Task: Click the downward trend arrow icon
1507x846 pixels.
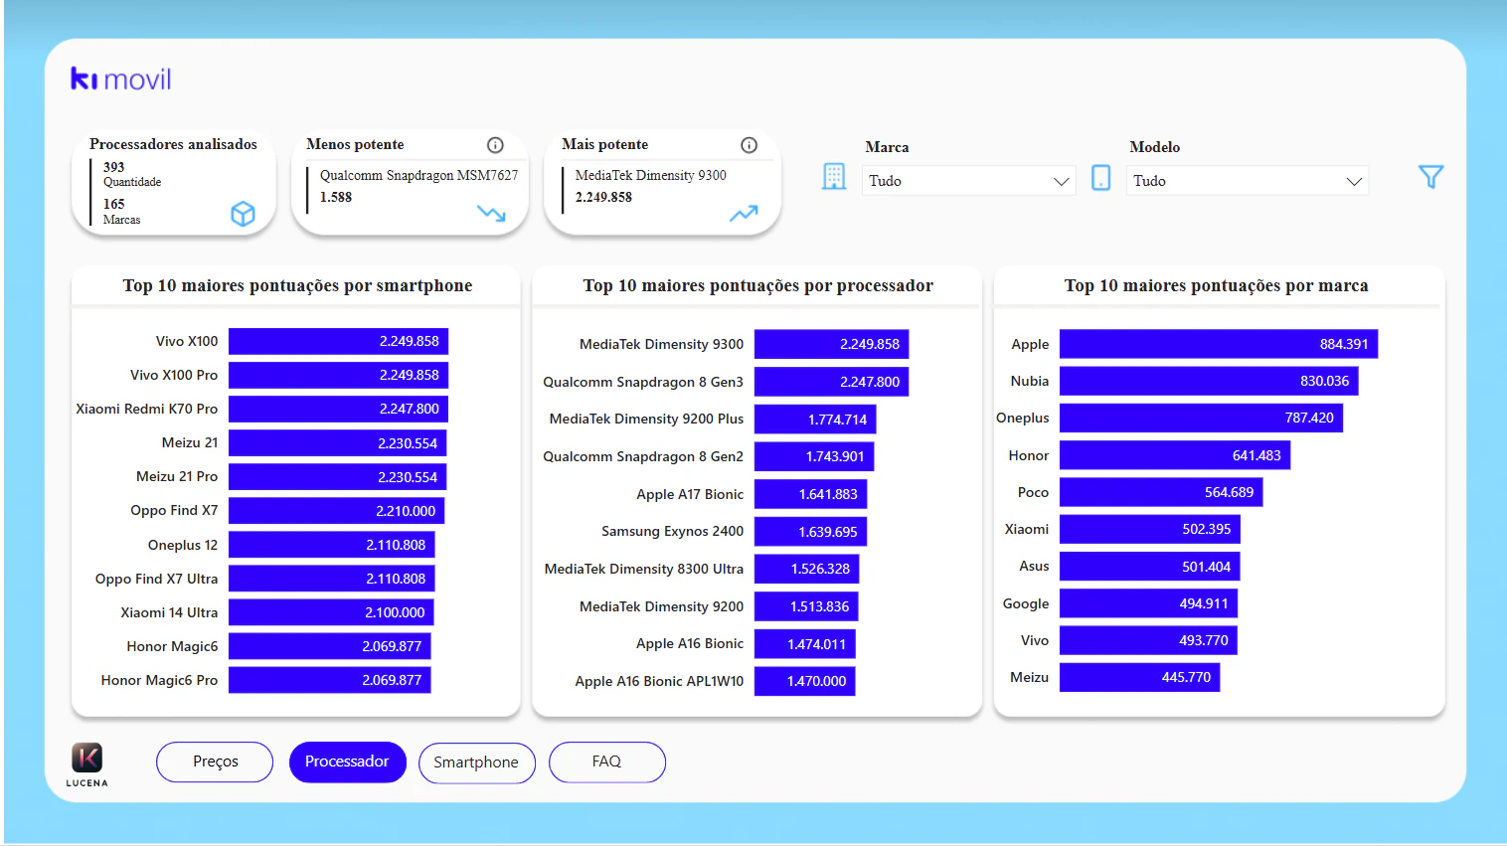Action: pyautogui.click(x=491, y=213)
